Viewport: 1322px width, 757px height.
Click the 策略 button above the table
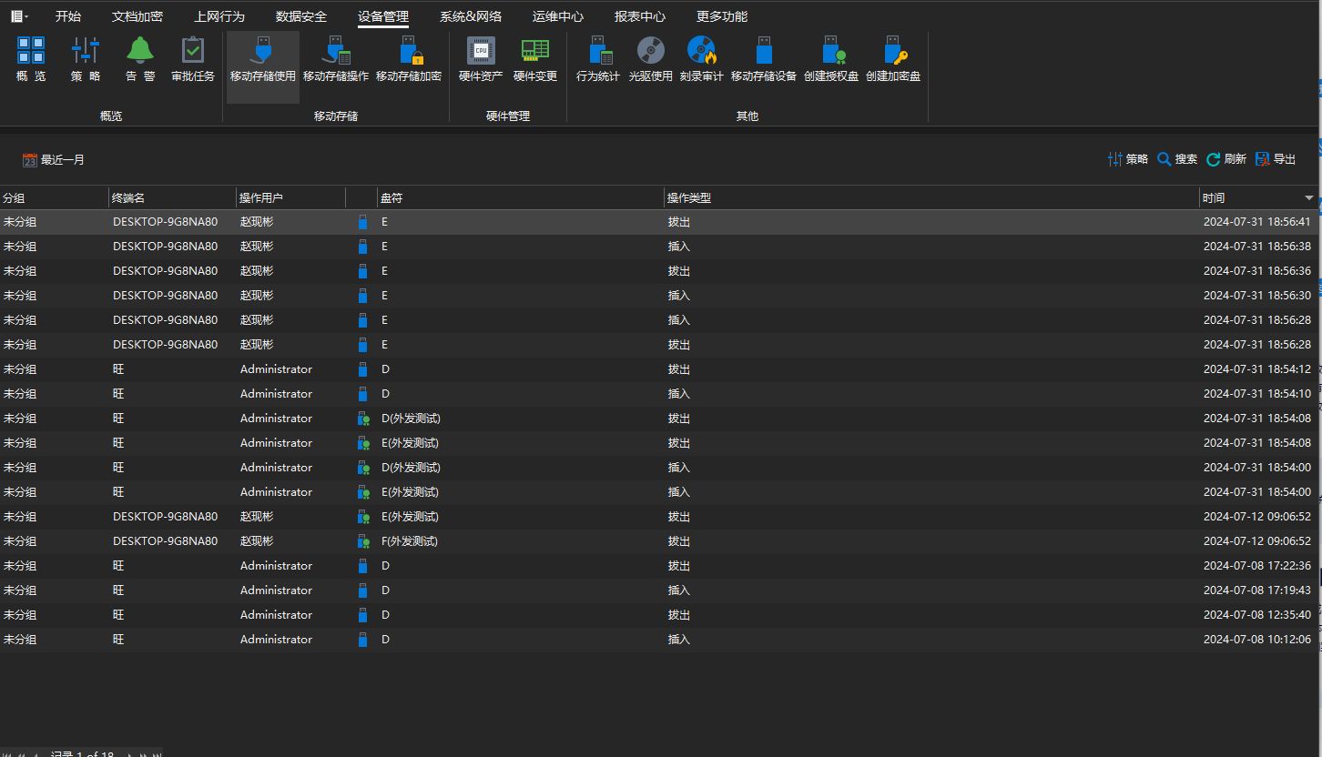click(x=1128, y=159)
